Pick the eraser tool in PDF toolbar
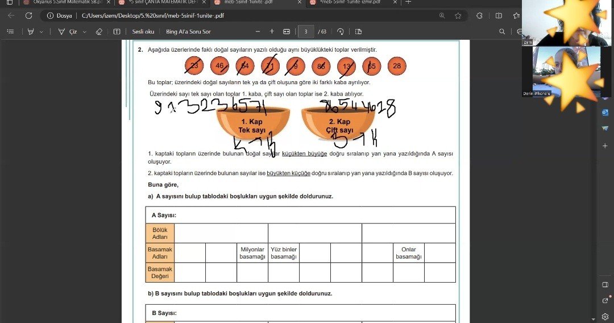Image resolution: width=614 pixels, height=323 pixels. [99, 32]
